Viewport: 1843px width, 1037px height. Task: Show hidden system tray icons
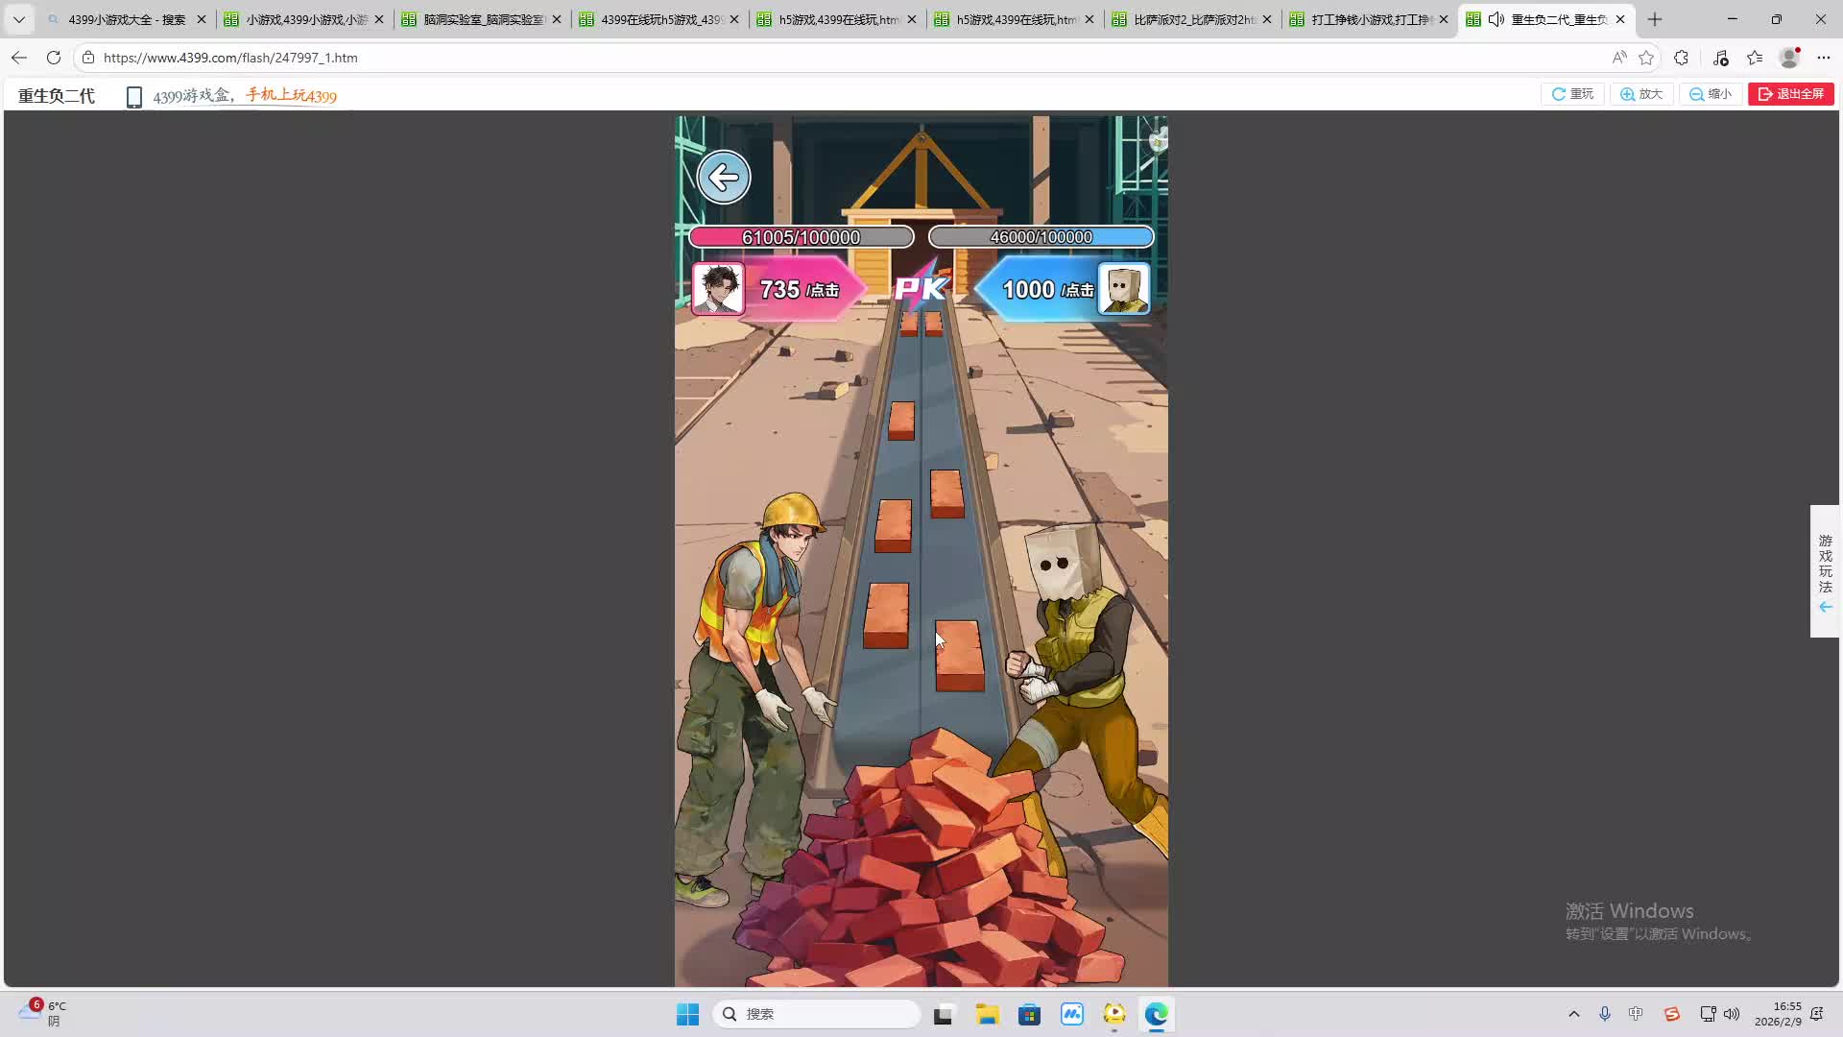(x=1573, y=1014)
